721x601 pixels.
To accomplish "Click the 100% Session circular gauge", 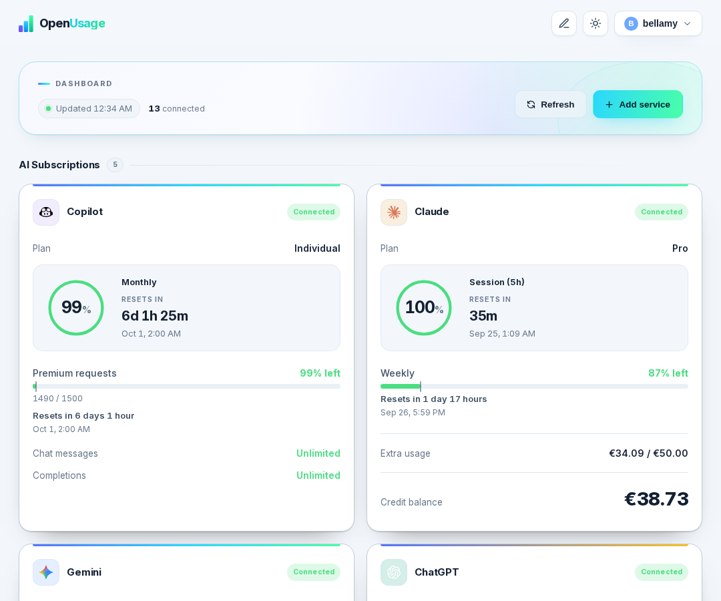I will pyautogui.click(x=424, y=308).
